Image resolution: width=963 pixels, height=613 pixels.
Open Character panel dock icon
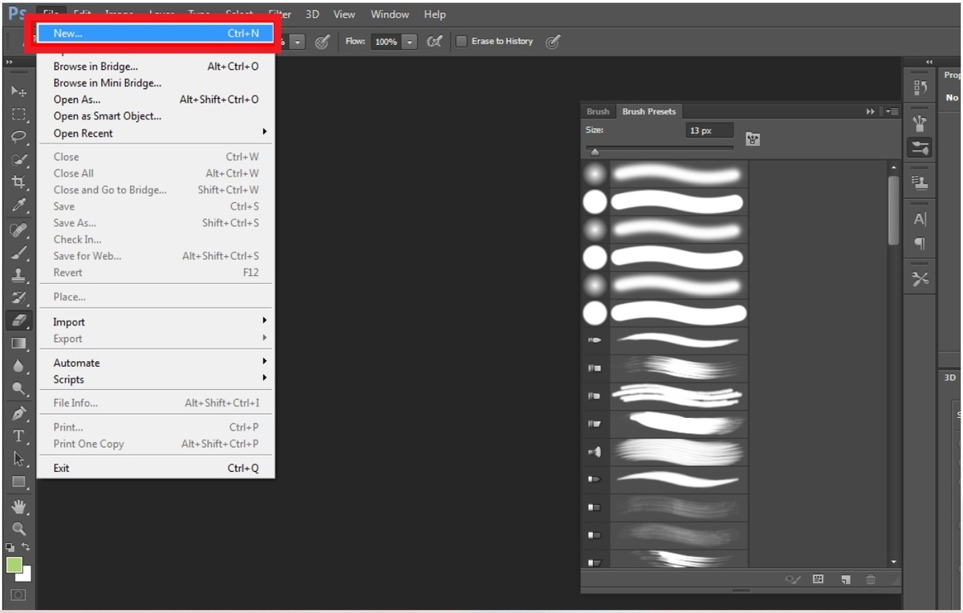(920, 219)
